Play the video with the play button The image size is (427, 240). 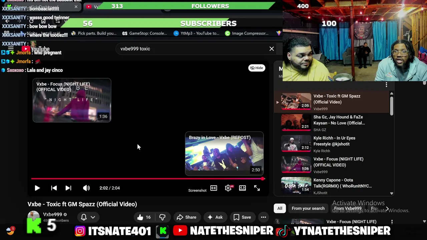[x=37, y=188]
